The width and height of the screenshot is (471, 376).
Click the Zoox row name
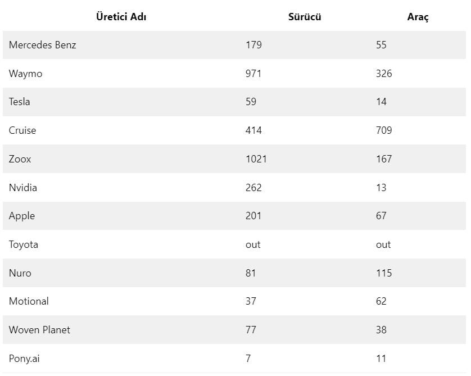[20, 159]
